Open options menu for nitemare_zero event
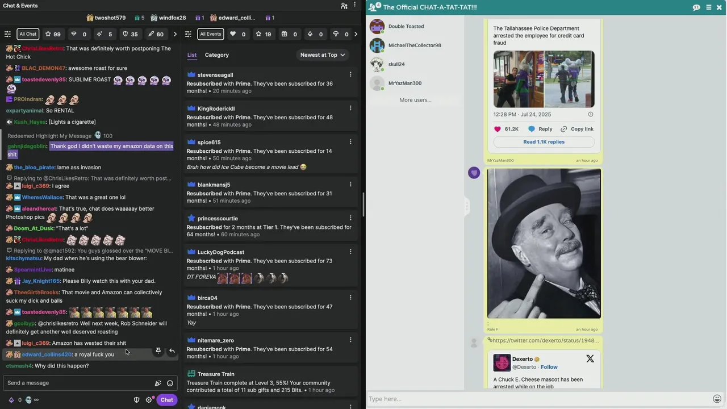This screenshot has height=409, width=727. click(350, 340)
